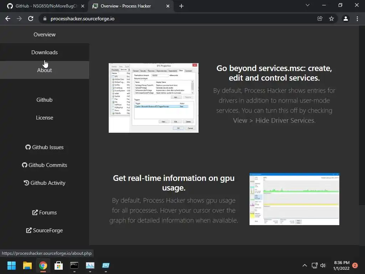Viewport: 365px width, 274px height.
Task: Open Github Activity sidebar link
Action: click(45, 183)
